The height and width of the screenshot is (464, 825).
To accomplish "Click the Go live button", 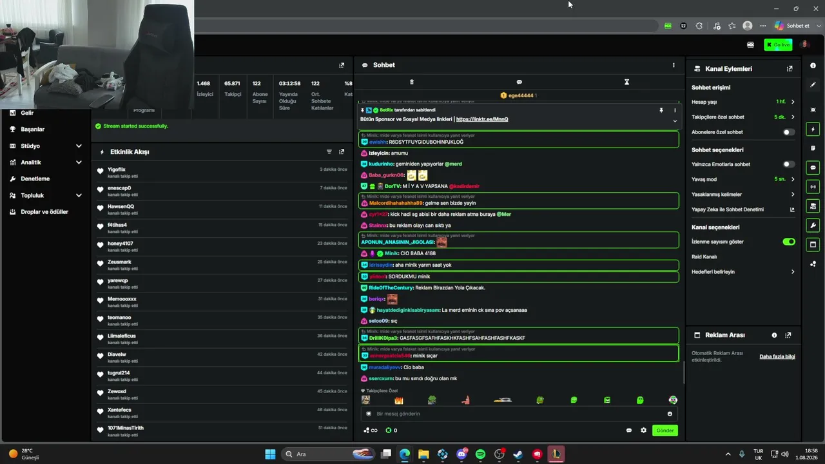I will tap(778, 44).
